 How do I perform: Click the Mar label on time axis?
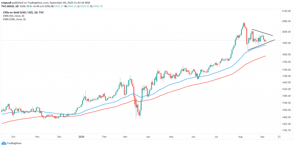pos(125,136)
